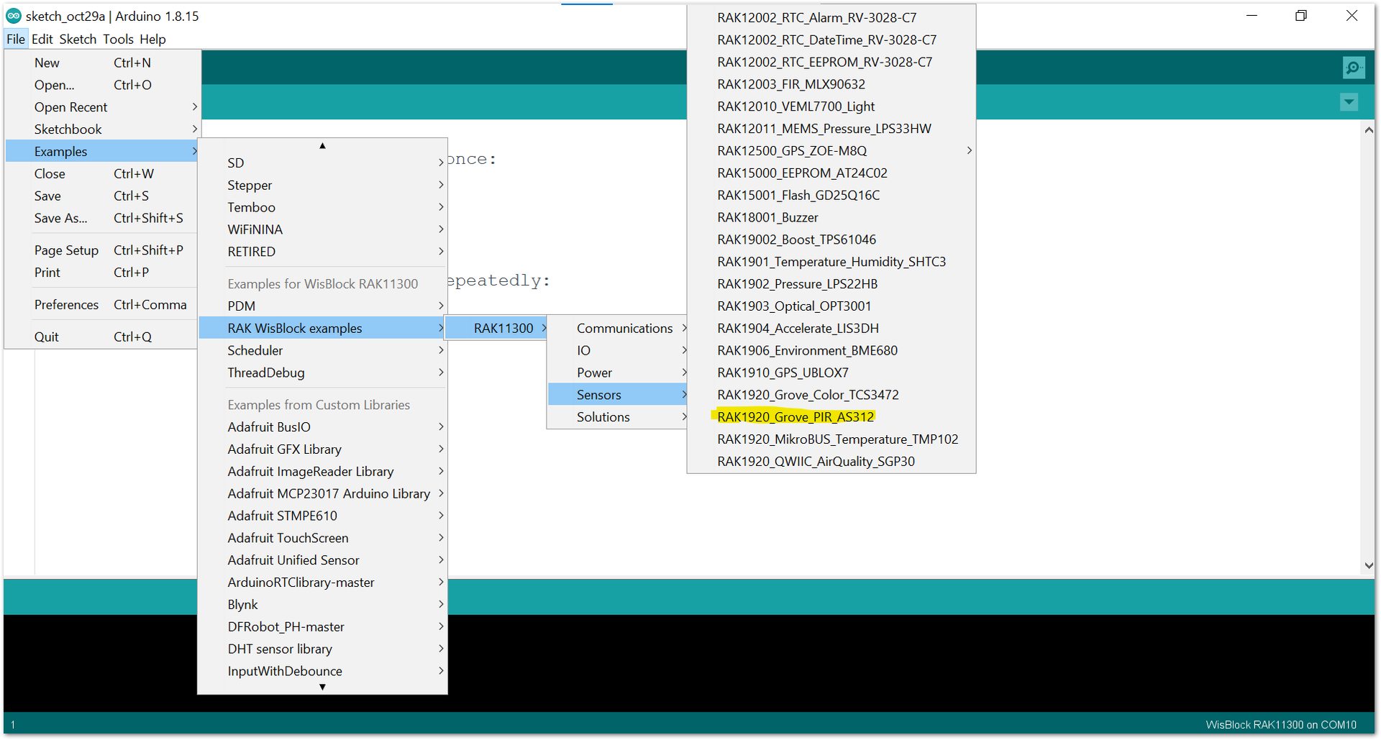
Task: Expand Adafruit ImageReader Library examples
Action: pyautogui.click(x=323, y=472)
